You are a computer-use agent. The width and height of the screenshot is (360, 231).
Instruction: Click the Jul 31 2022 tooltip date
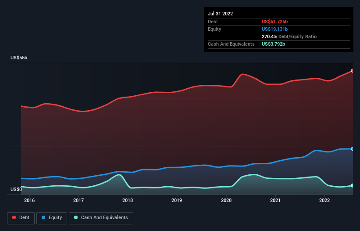pos(221,14)
